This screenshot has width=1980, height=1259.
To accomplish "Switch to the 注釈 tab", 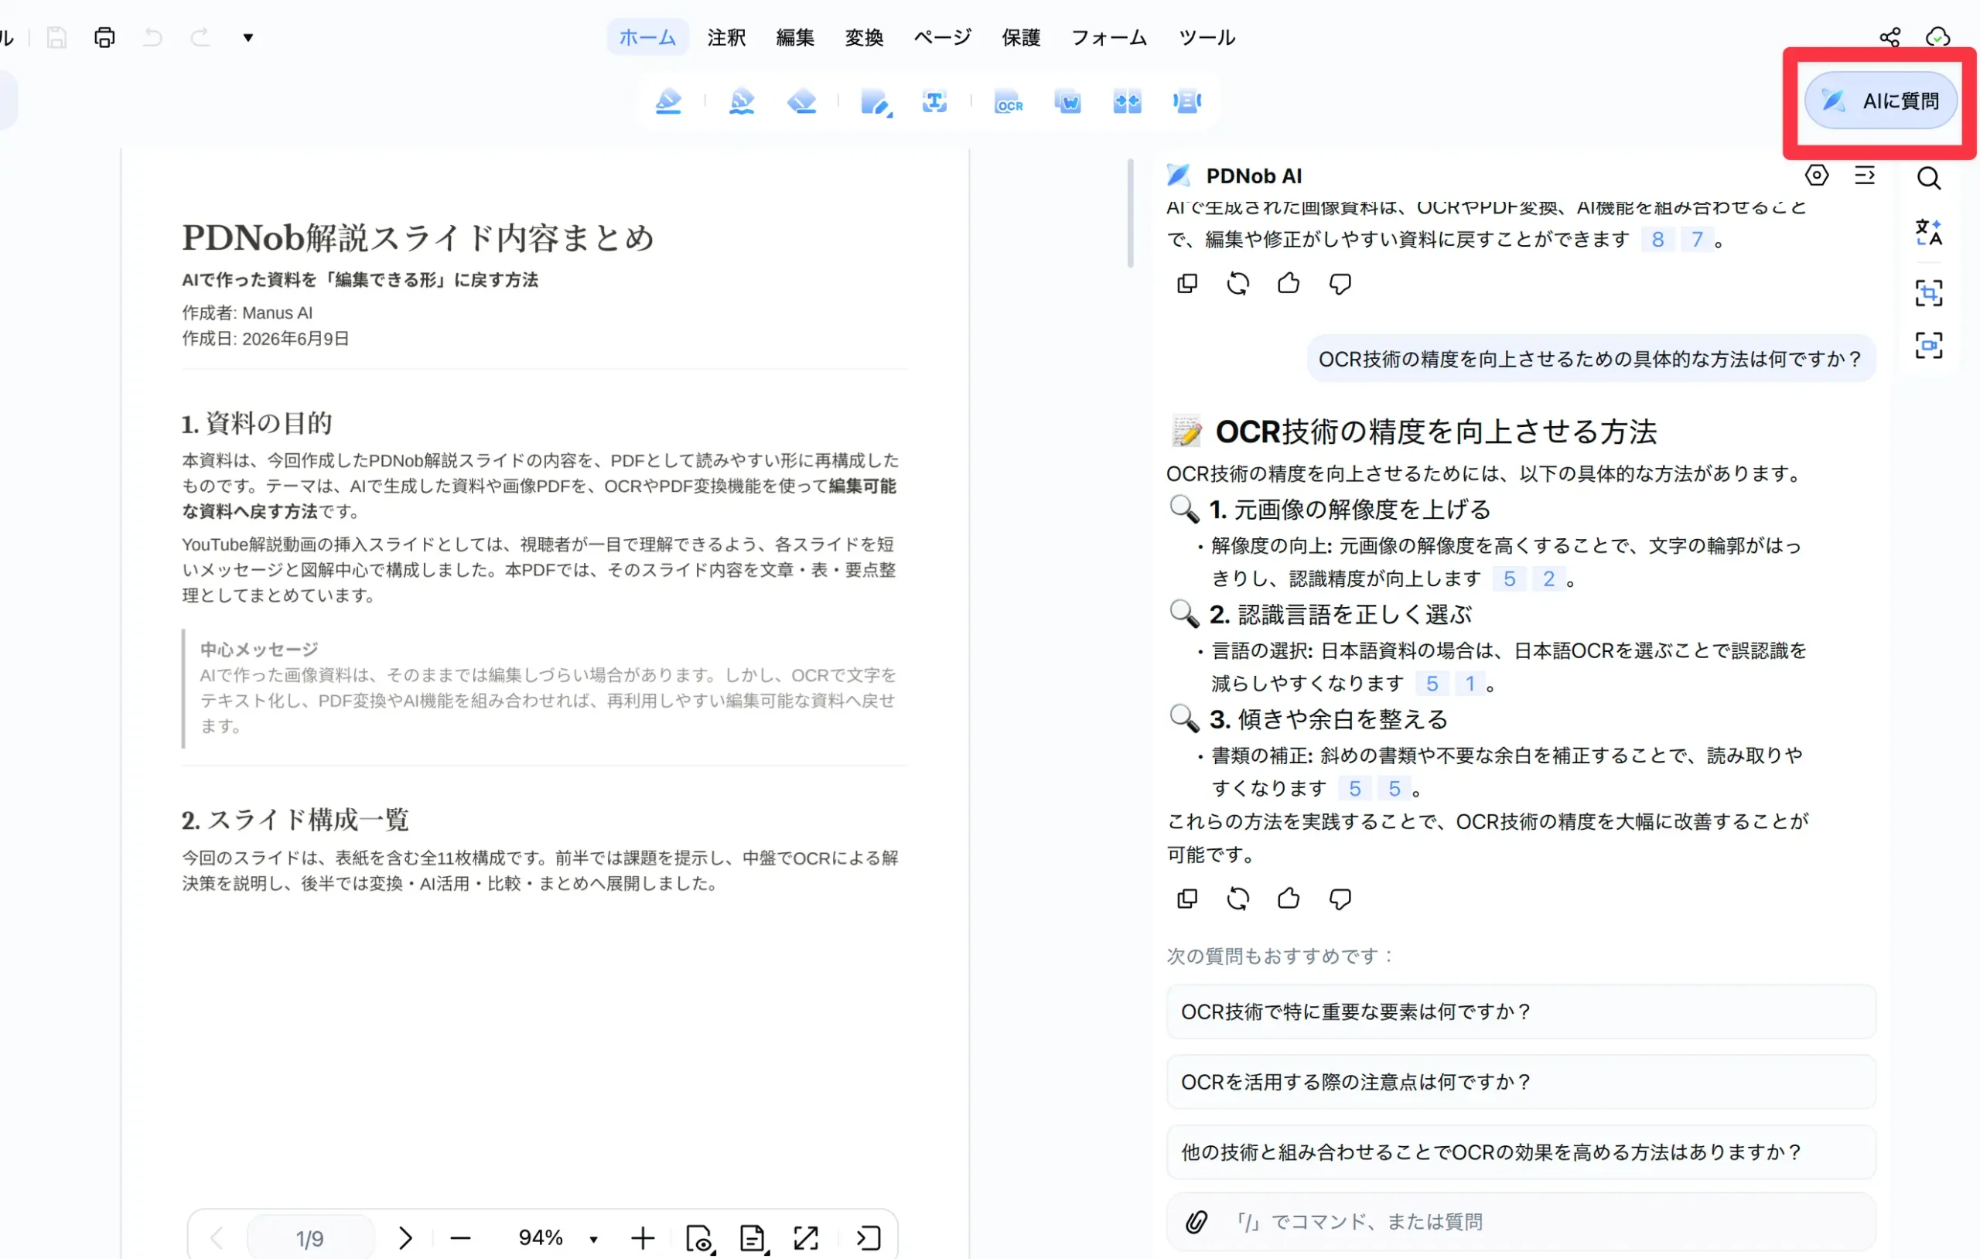I will click(x=726, y=37).
